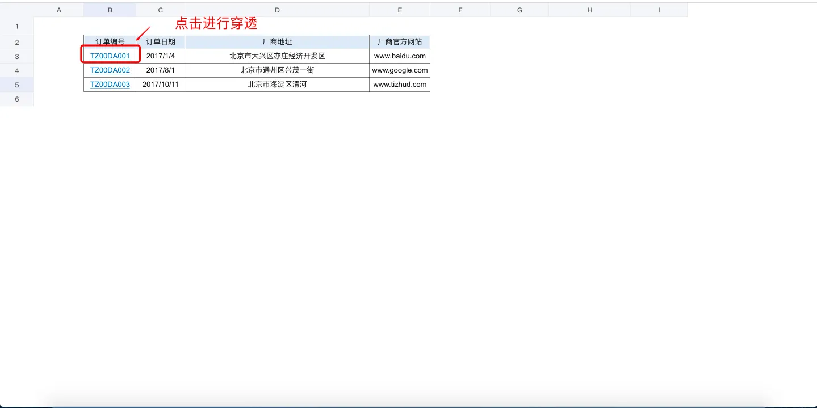Click website cell www.google.com

400,70
